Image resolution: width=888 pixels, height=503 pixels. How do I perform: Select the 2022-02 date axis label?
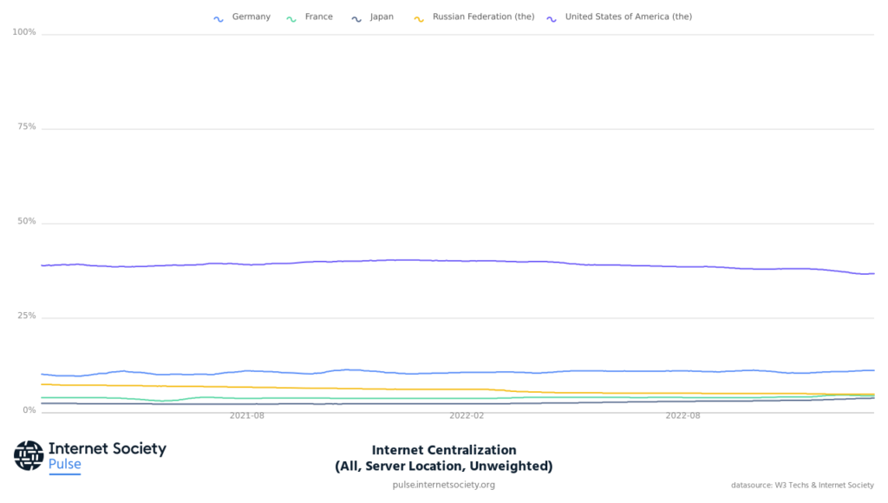tap(467, 416)
